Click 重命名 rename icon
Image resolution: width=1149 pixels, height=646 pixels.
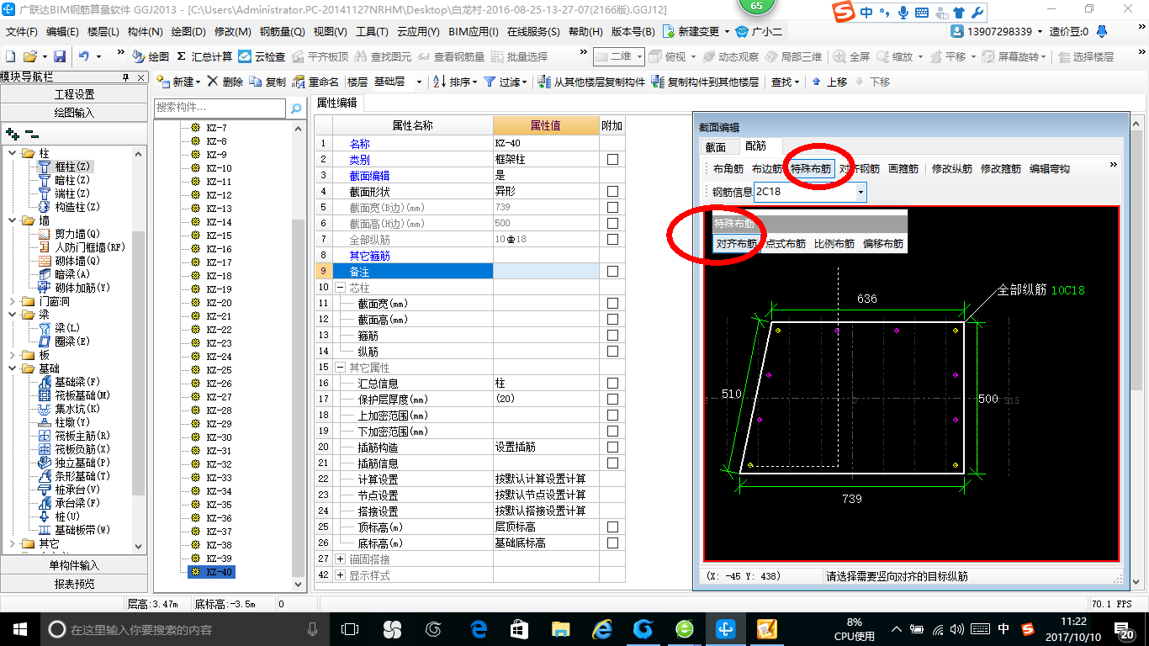click(x=316, y=82)
